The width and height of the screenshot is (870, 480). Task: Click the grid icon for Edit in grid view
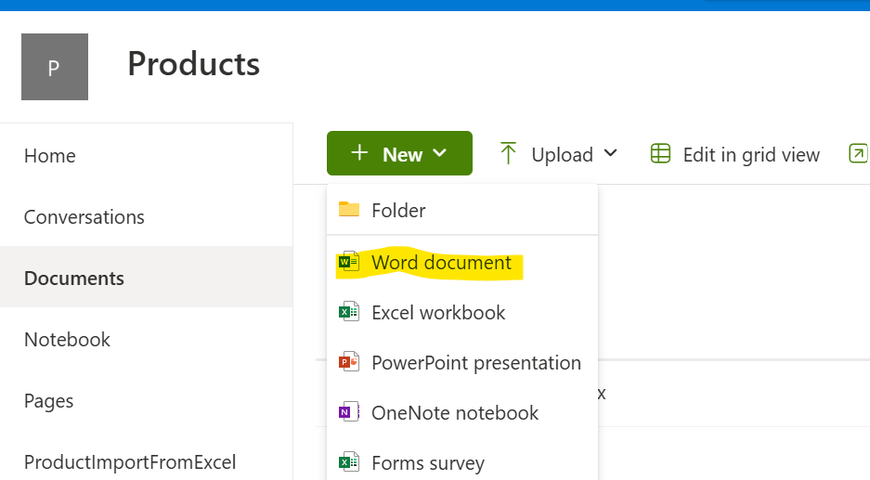point(660,154)
